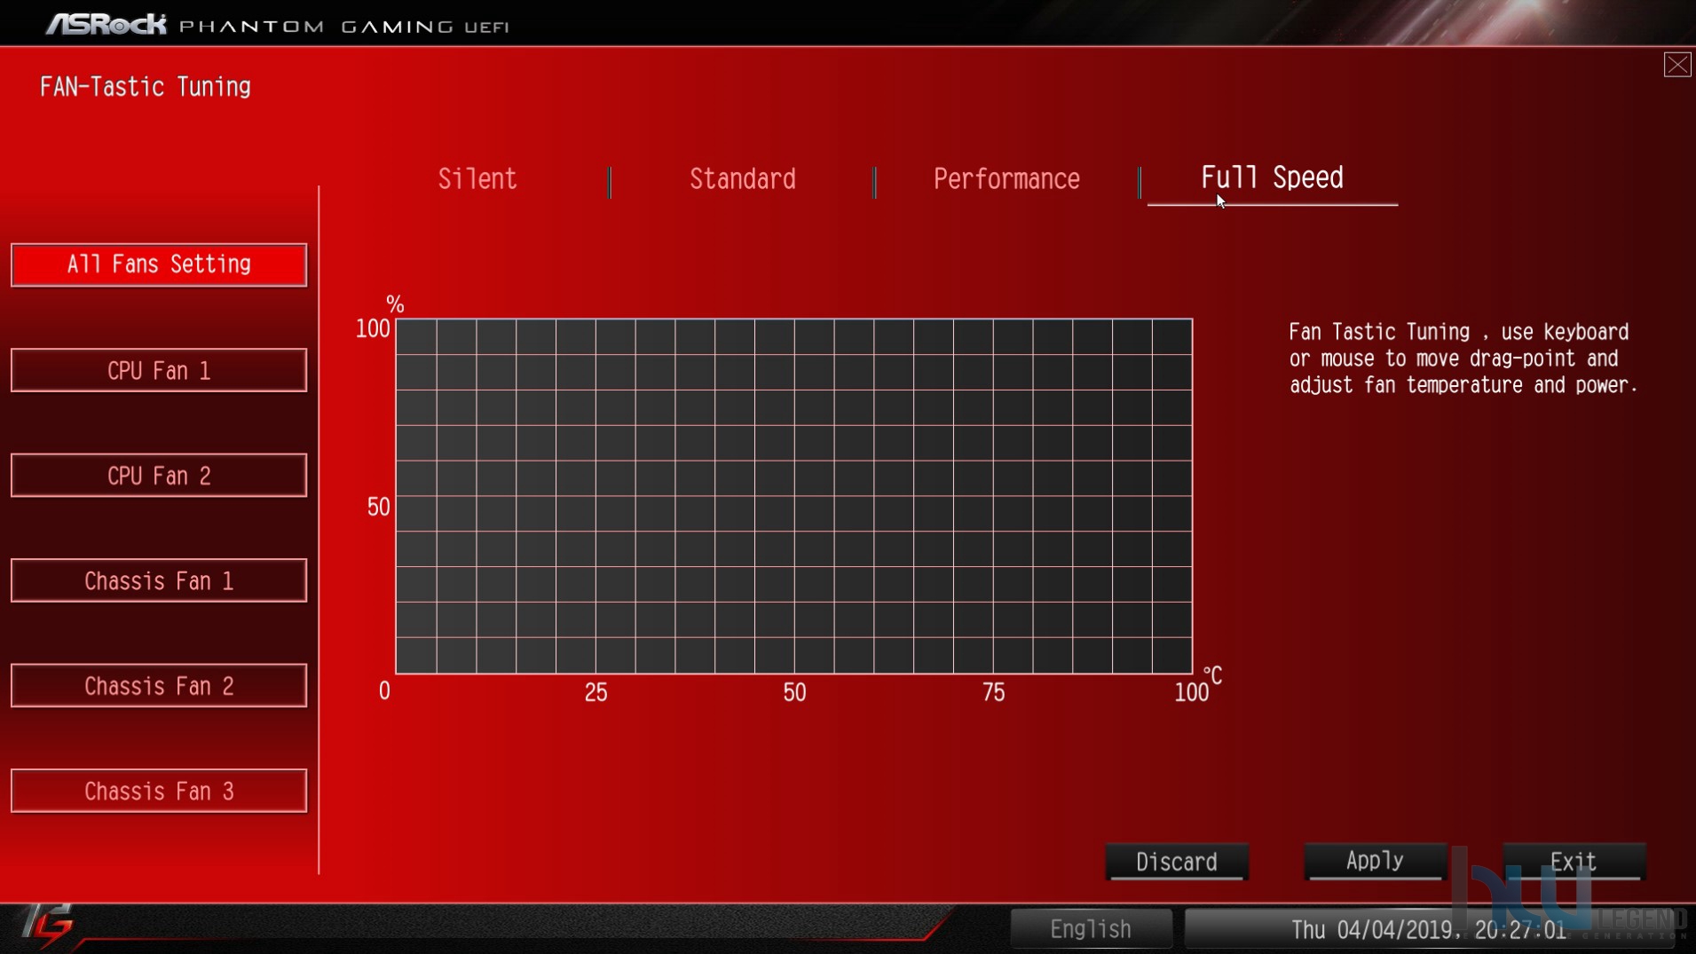The image size is (1696, 954).
Task: Choose Chassis Fan 2
Action: 159,686
